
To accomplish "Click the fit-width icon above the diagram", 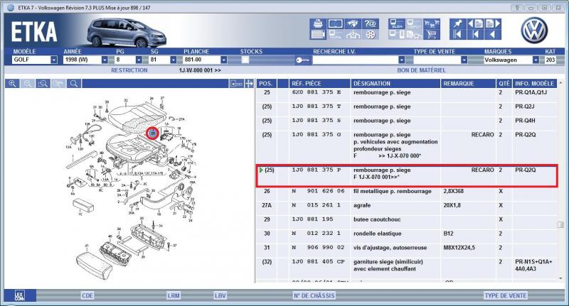I will pyautogui.click(x=236, y=84).
